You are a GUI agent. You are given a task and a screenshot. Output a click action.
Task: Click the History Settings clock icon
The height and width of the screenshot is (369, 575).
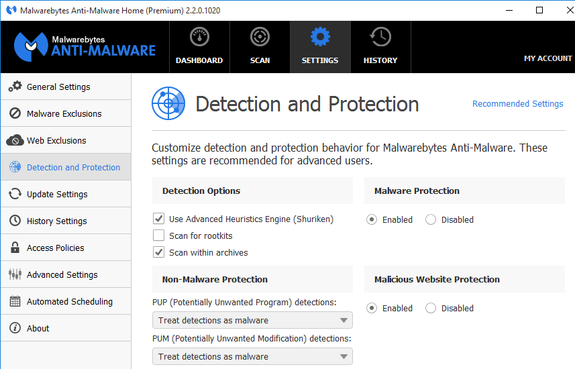(15, 221)
